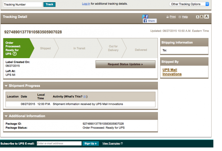Open the Log-In link
222x151 pixels.
tap(86, 4)
